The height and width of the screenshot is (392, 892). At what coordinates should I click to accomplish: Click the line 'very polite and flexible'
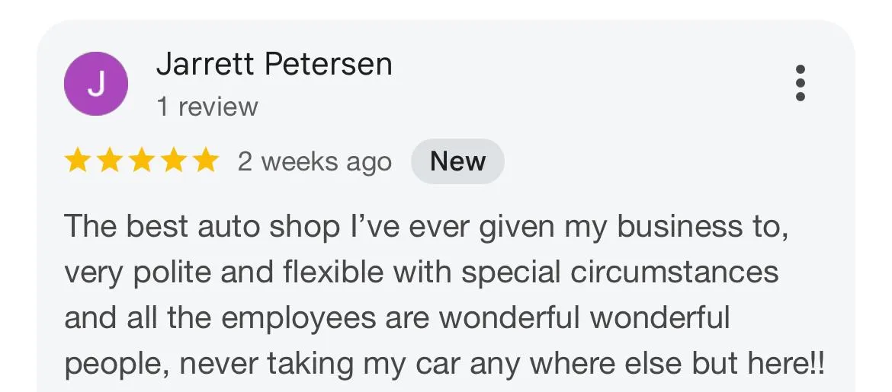(x=421, y=272)
